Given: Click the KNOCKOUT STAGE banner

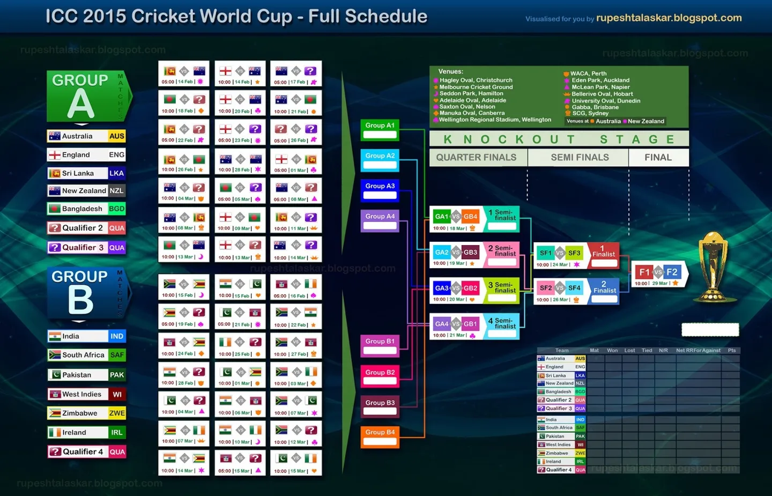Looking at the screenshot, I should 559,139.
